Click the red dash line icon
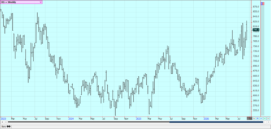271x129 pixels. tap(268, 119)
